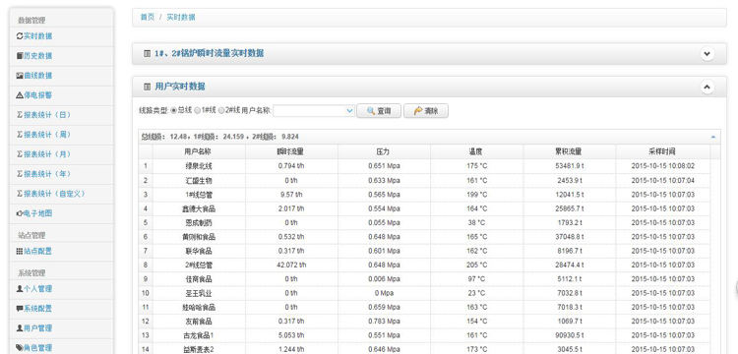The height and width of the screenshot is (354, 738).
Task: Click the 清除 button
Action: point(426,111)
